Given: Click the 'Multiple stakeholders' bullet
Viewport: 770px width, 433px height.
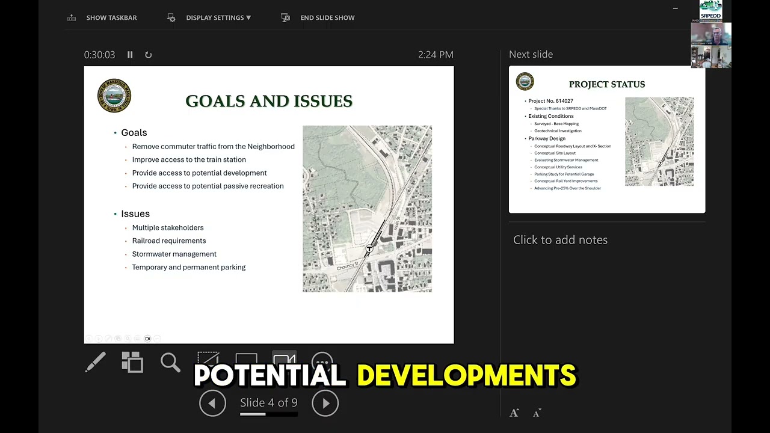Looking at the screenshot, I should pyautogui.click(x=168, y=228).
